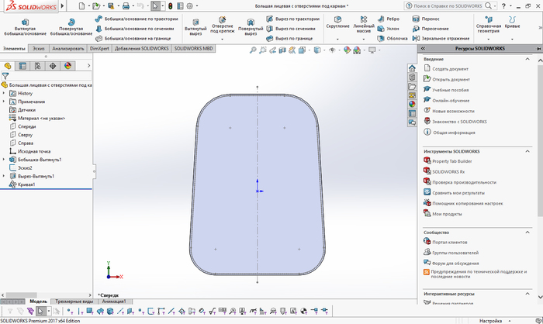The image size is (543, 324).
Task: Click the Wrap (Перенос) tool
Action: (426, 19)
